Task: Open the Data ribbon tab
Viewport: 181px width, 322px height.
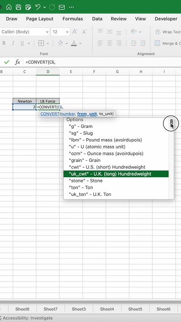Action: (x=97, y=19)
